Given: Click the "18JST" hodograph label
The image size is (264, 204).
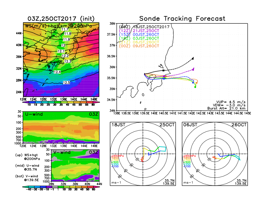Looking at the screenshot, I should (x=119, y=125).
